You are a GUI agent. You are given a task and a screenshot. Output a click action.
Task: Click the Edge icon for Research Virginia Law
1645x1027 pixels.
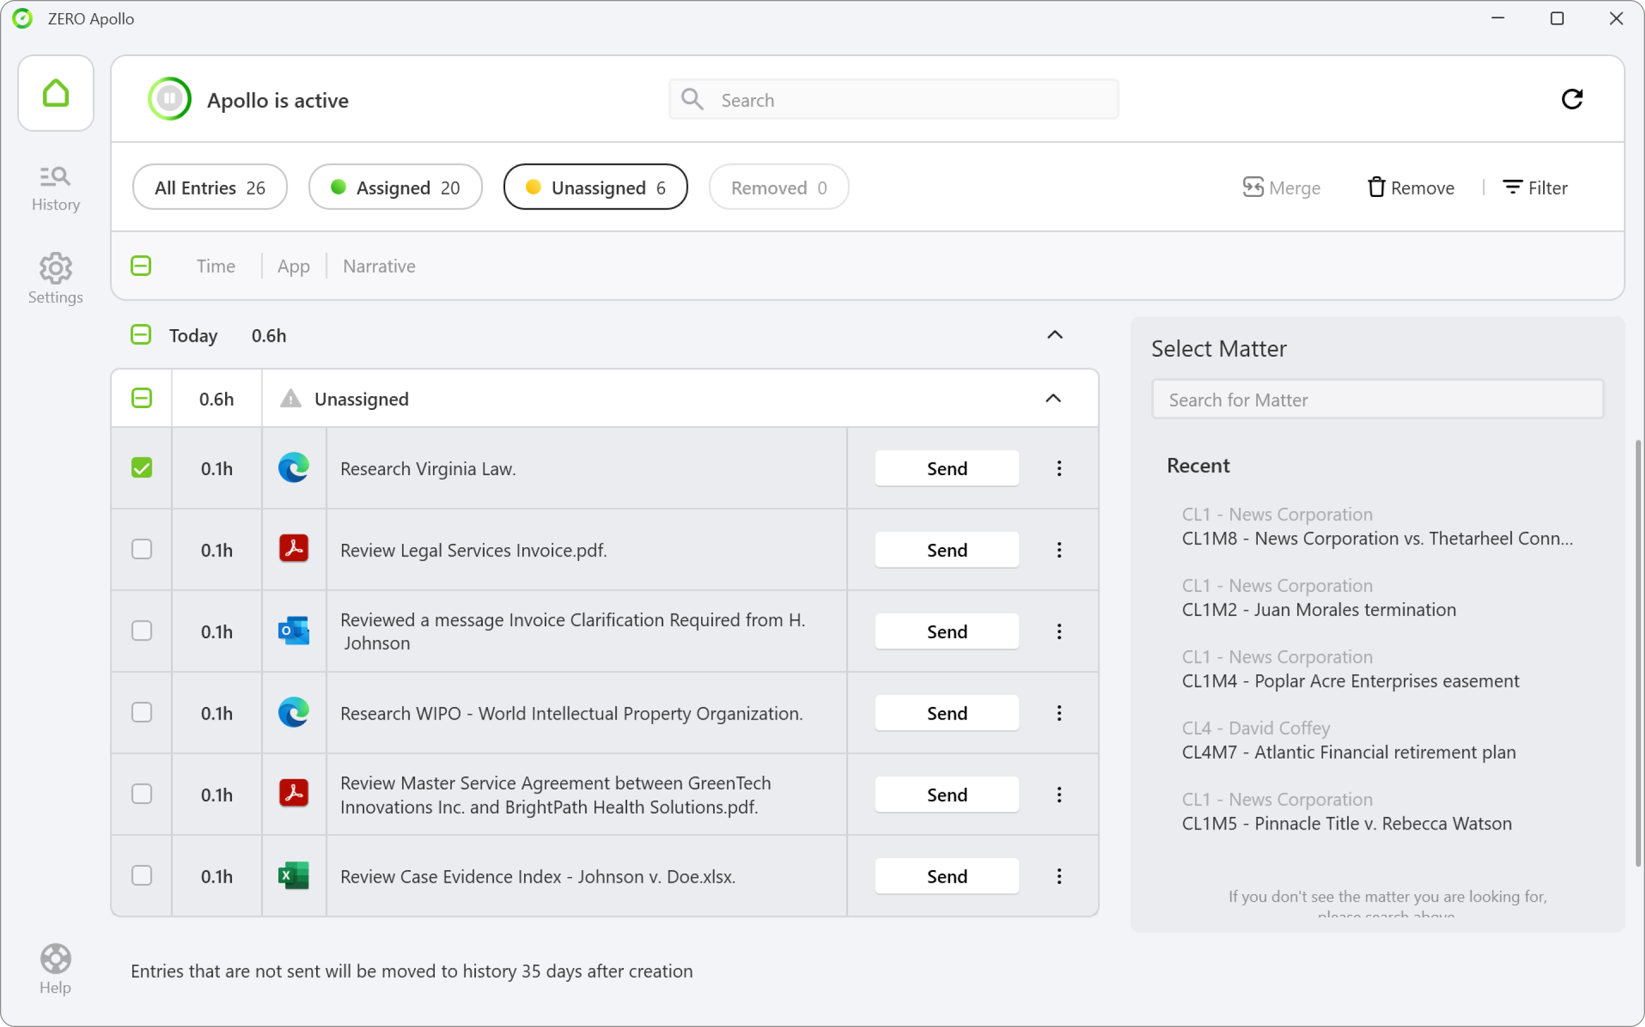[293, 467]
